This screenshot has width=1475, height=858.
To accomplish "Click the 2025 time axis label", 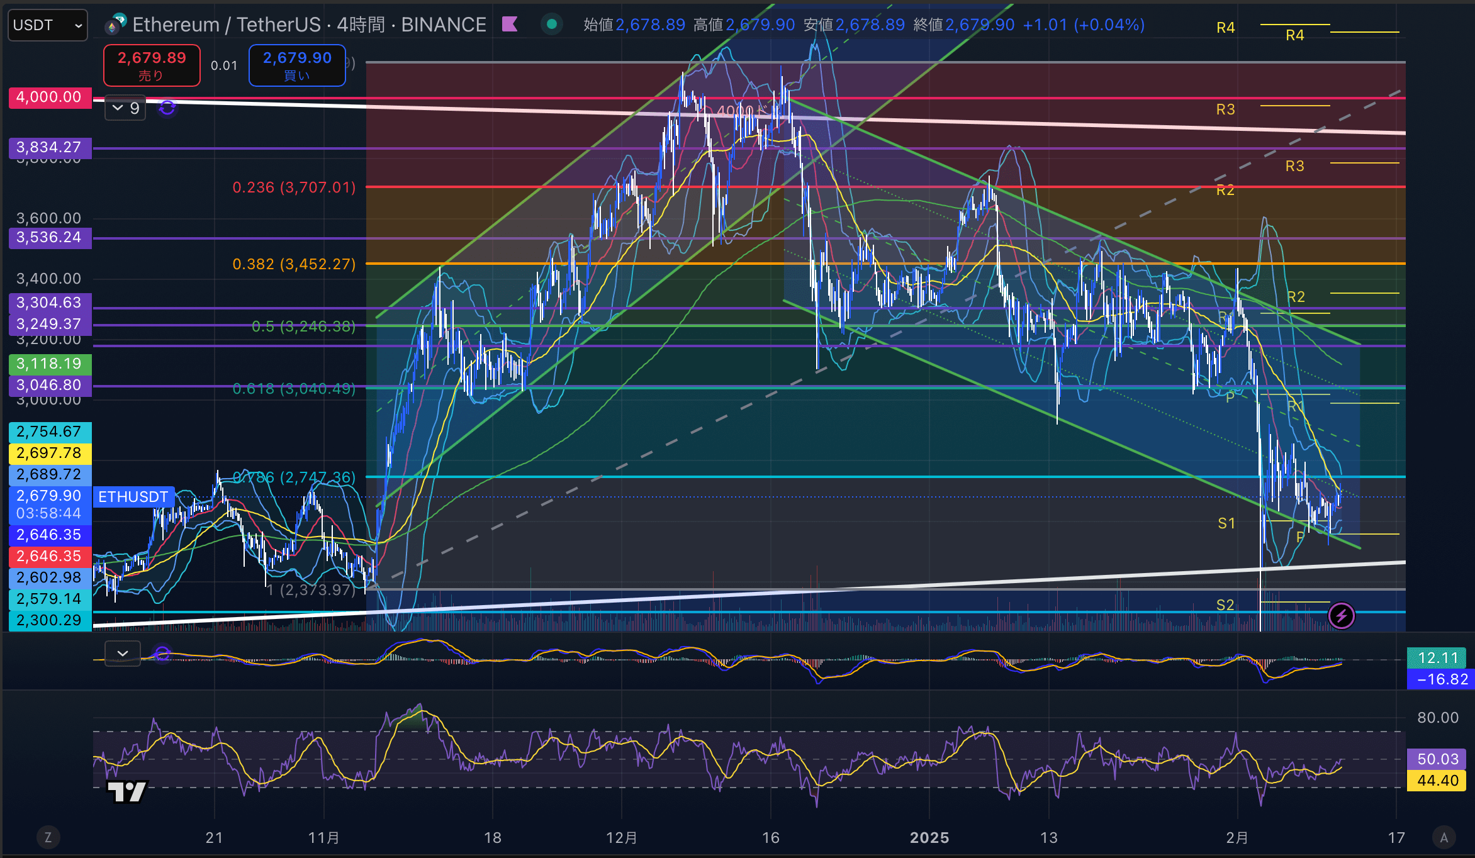I will [929, 838].
